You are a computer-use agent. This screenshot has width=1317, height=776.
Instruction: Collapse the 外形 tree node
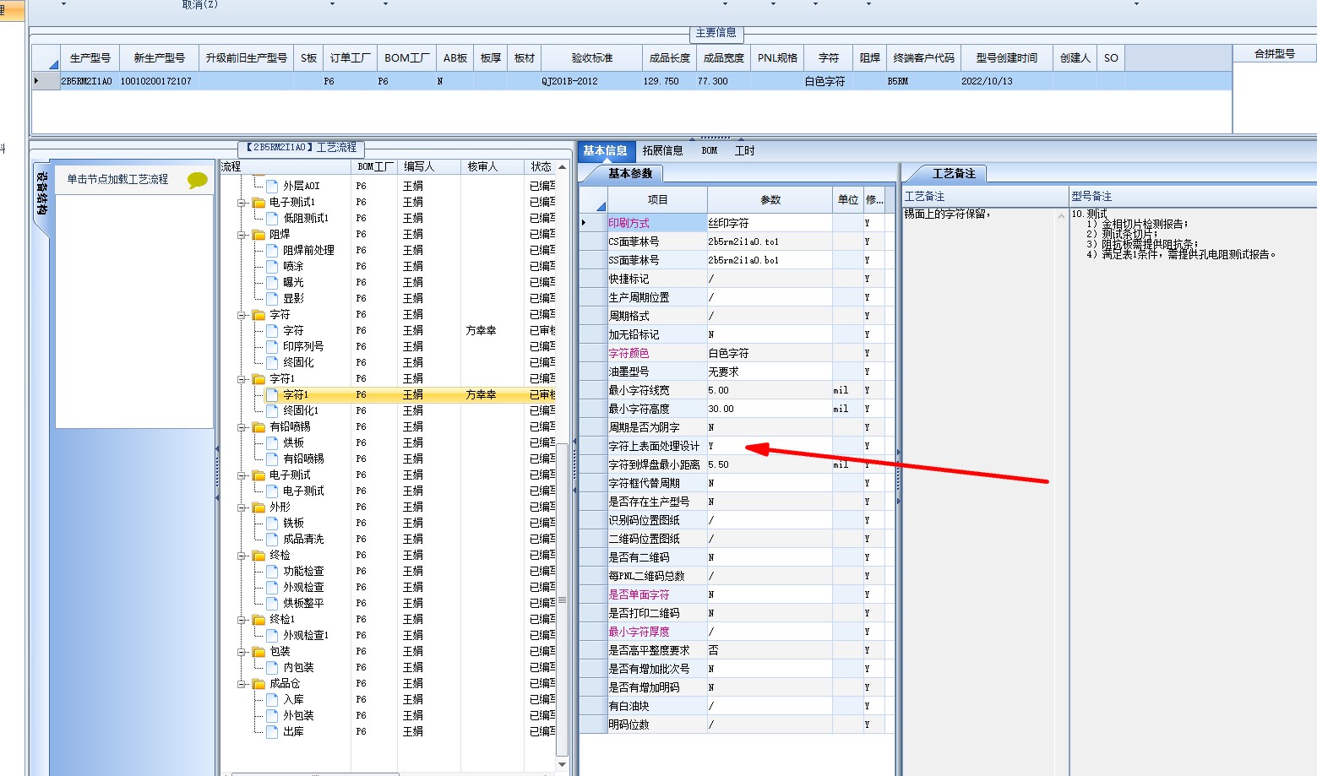pos(242,507)
